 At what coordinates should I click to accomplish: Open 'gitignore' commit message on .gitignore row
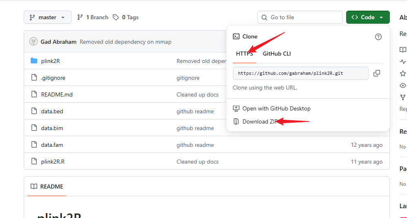pos(188,78)
